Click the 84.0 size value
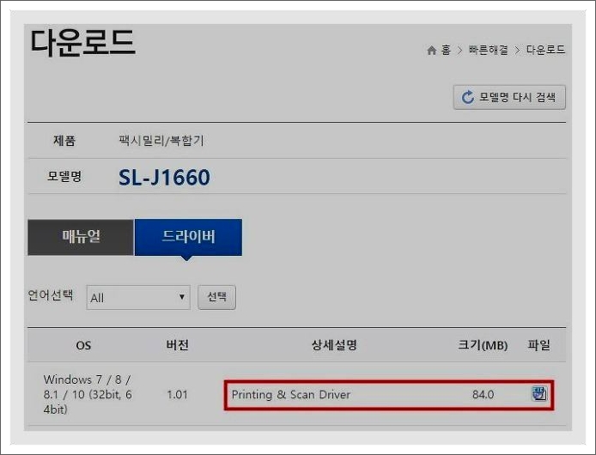This screenshot has height=455, width=596. [x=483, y=395]
